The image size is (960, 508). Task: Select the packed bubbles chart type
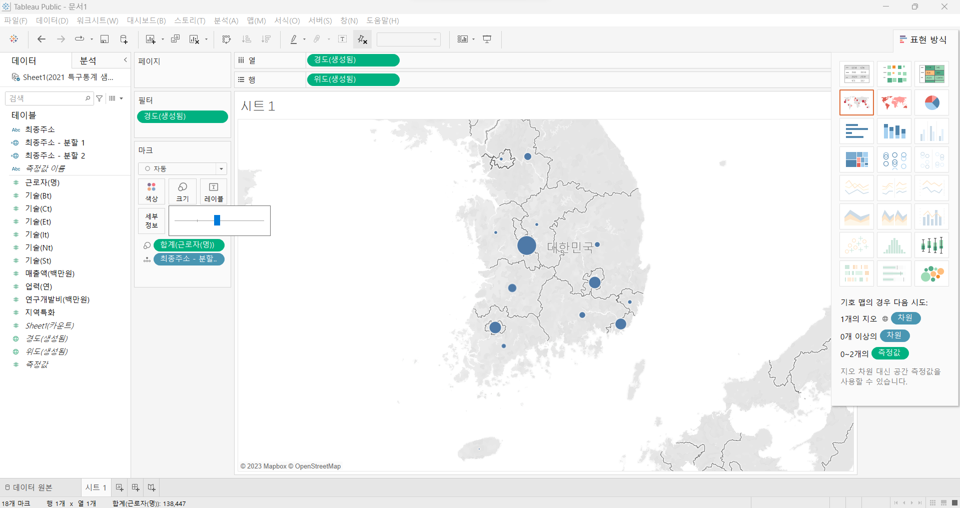click(931, 273)
